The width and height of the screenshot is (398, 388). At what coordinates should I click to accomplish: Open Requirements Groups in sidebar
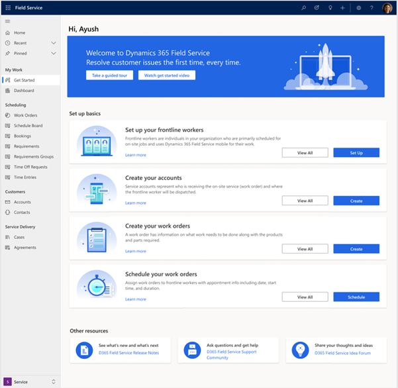pos(30,156)
